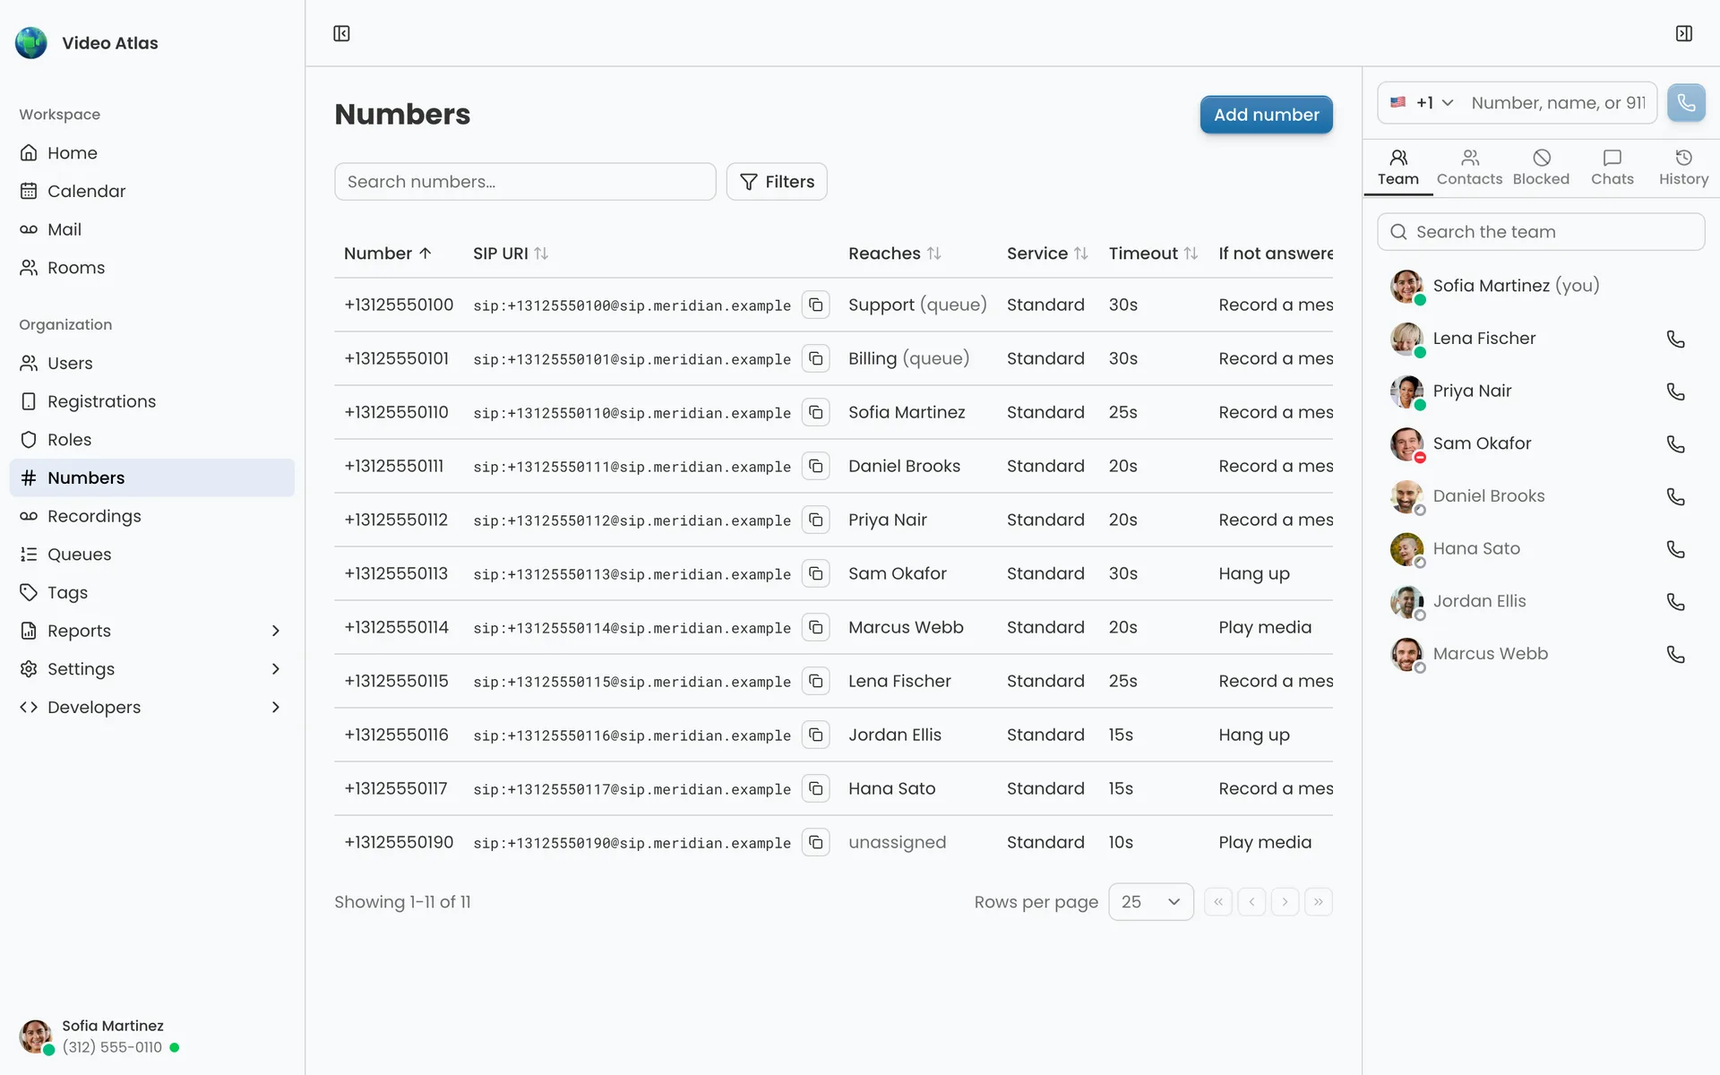Focus the Search the team field
The width and height of the screenshot is (1720, 1075).
1541,232
